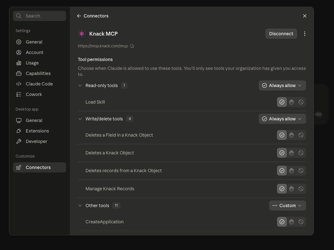Collapse the Other tools section
This screenshot has width=334, height=250.
(x=80, y=206)
